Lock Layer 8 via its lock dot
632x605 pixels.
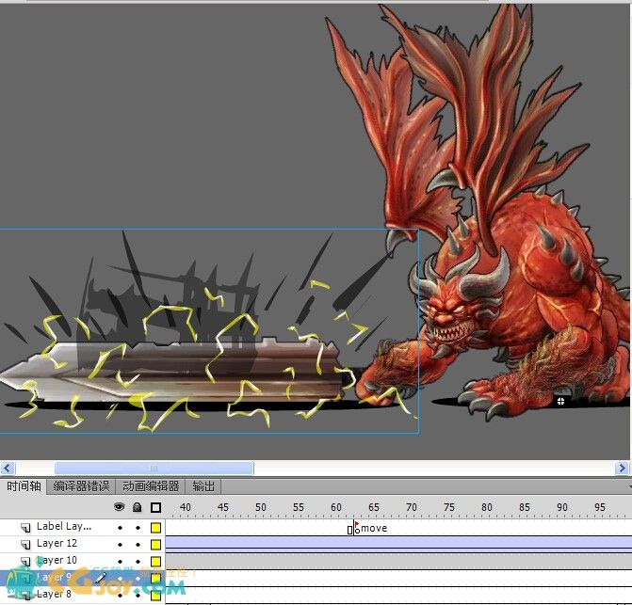pyautogui.click(x=138, y=595)
